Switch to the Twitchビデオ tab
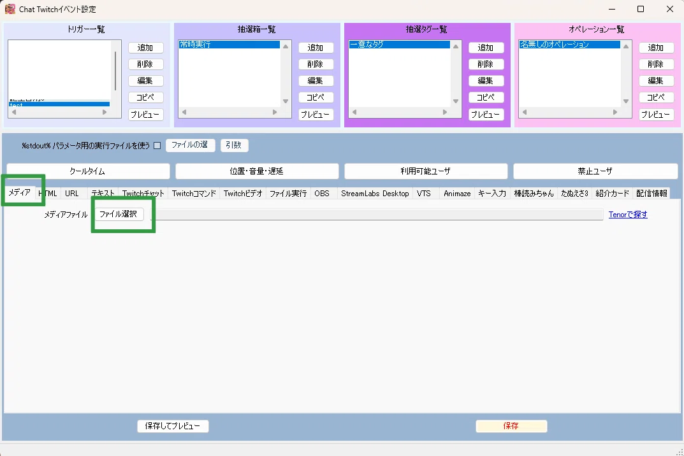The height and width of the screenshot is (456, 684). coord(243,193)
